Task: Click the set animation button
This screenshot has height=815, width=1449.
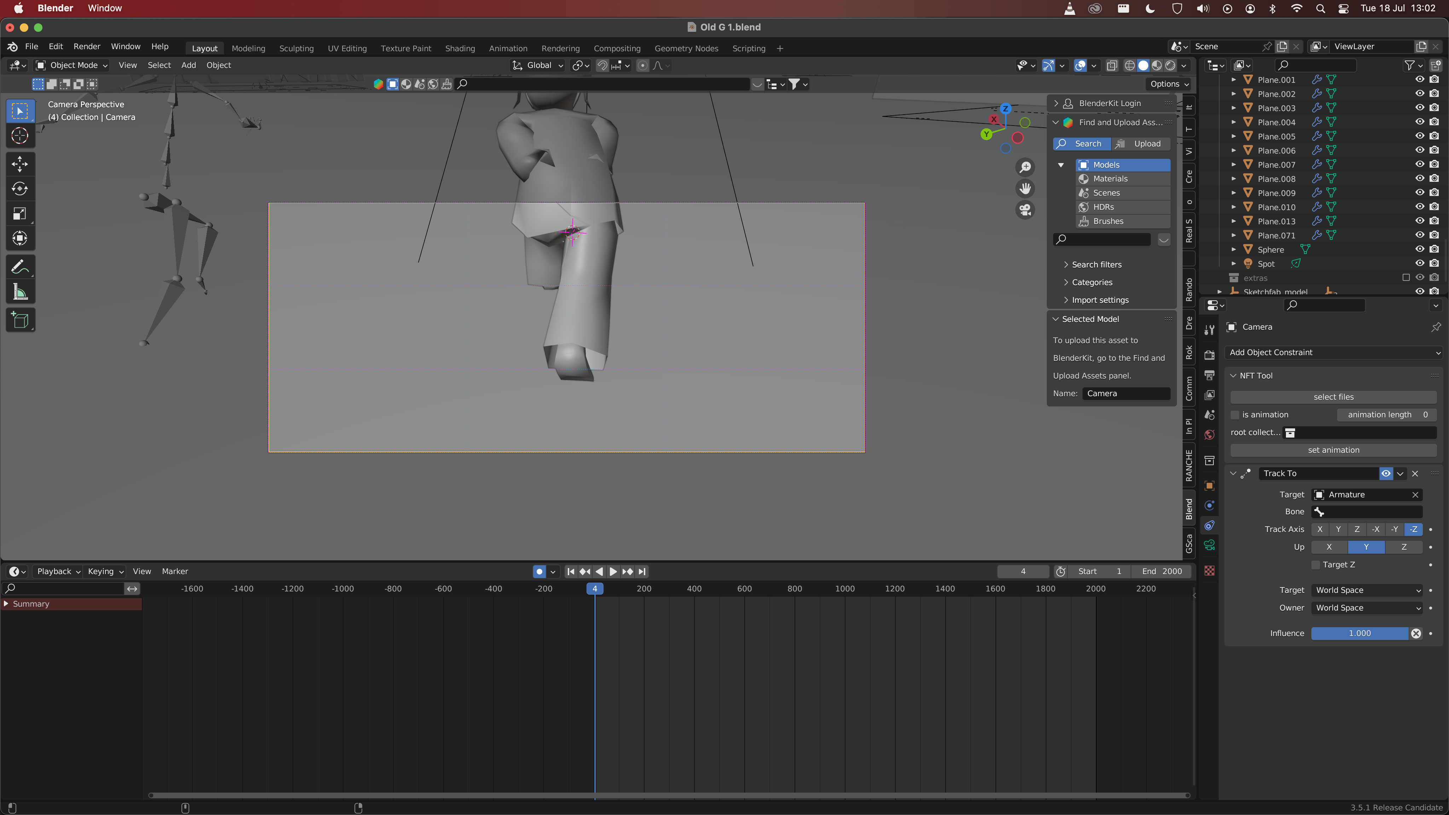Action: (x=1333, y=450)
